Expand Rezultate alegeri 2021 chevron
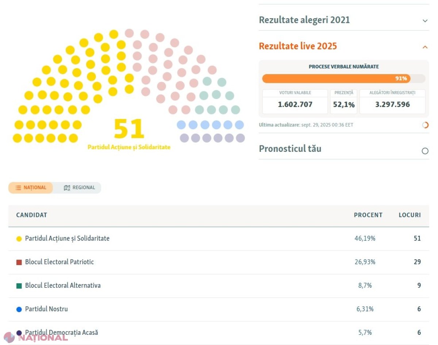 (x=425, y=21)
